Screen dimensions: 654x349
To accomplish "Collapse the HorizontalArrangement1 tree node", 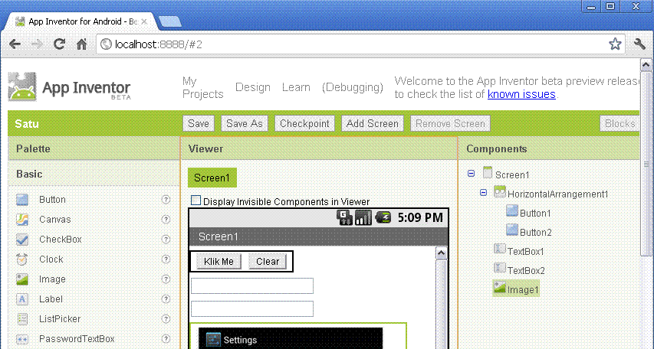I will (x=483, y=193).
